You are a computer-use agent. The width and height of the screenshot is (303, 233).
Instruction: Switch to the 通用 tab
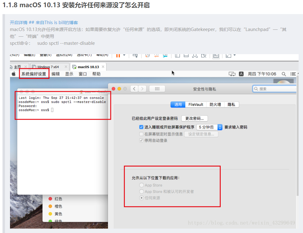(178, 105)
